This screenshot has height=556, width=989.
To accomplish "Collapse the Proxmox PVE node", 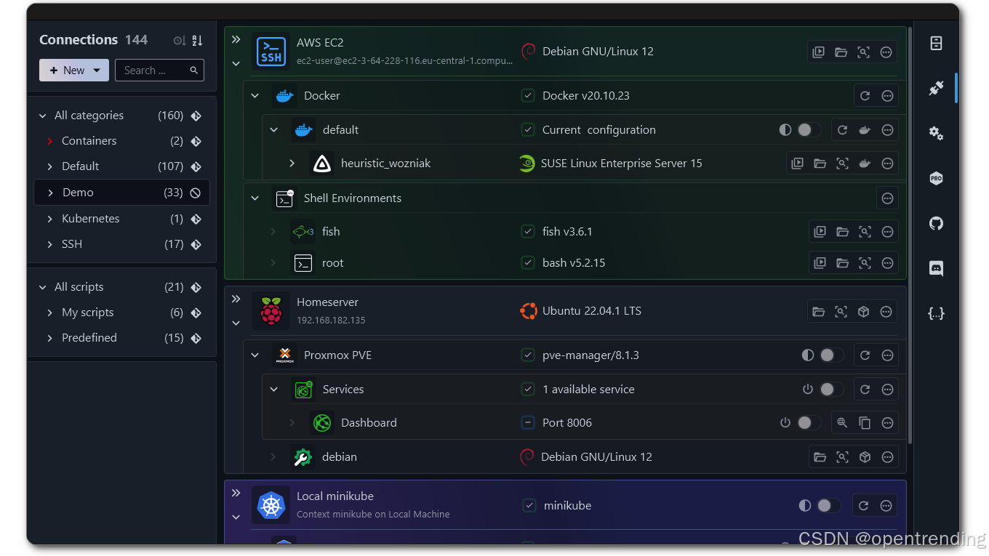I will pyautogui.click(x=255, y=355).
